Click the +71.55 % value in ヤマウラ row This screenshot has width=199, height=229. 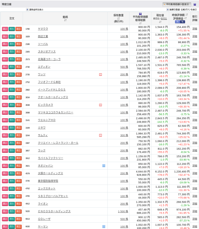[x=184, y=30]
